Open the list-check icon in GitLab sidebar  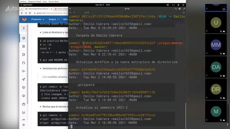24,71
